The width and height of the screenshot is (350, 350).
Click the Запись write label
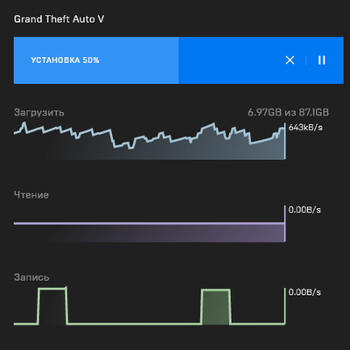(31, 277)
